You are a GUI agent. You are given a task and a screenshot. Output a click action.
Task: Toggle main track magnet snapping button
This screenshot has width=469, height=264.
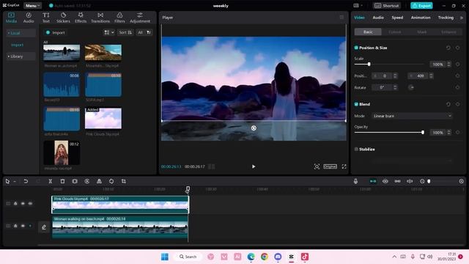coord(373,181)
